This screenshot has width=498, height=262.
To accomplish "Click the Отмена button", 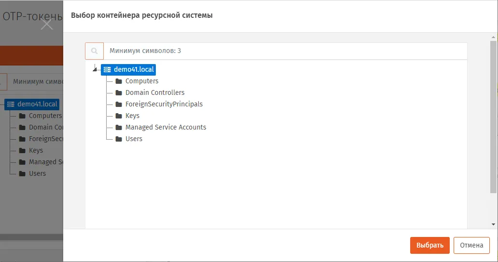I will 471,245.
